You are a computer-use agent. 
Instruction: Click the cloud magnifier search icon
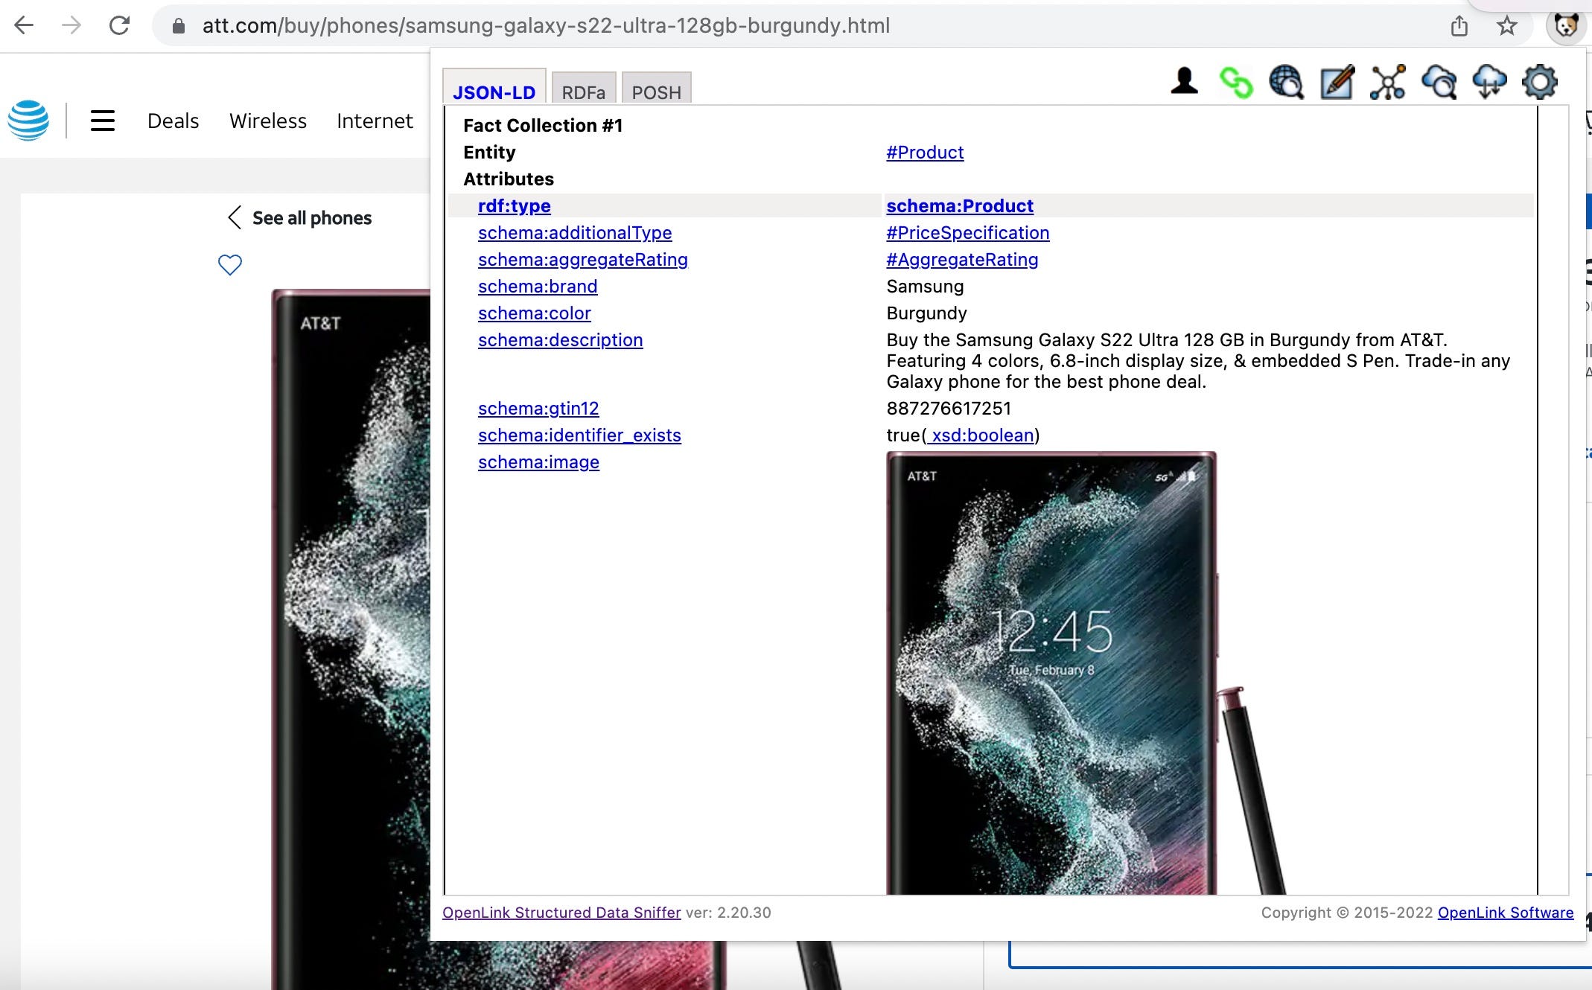(1439, 83)
